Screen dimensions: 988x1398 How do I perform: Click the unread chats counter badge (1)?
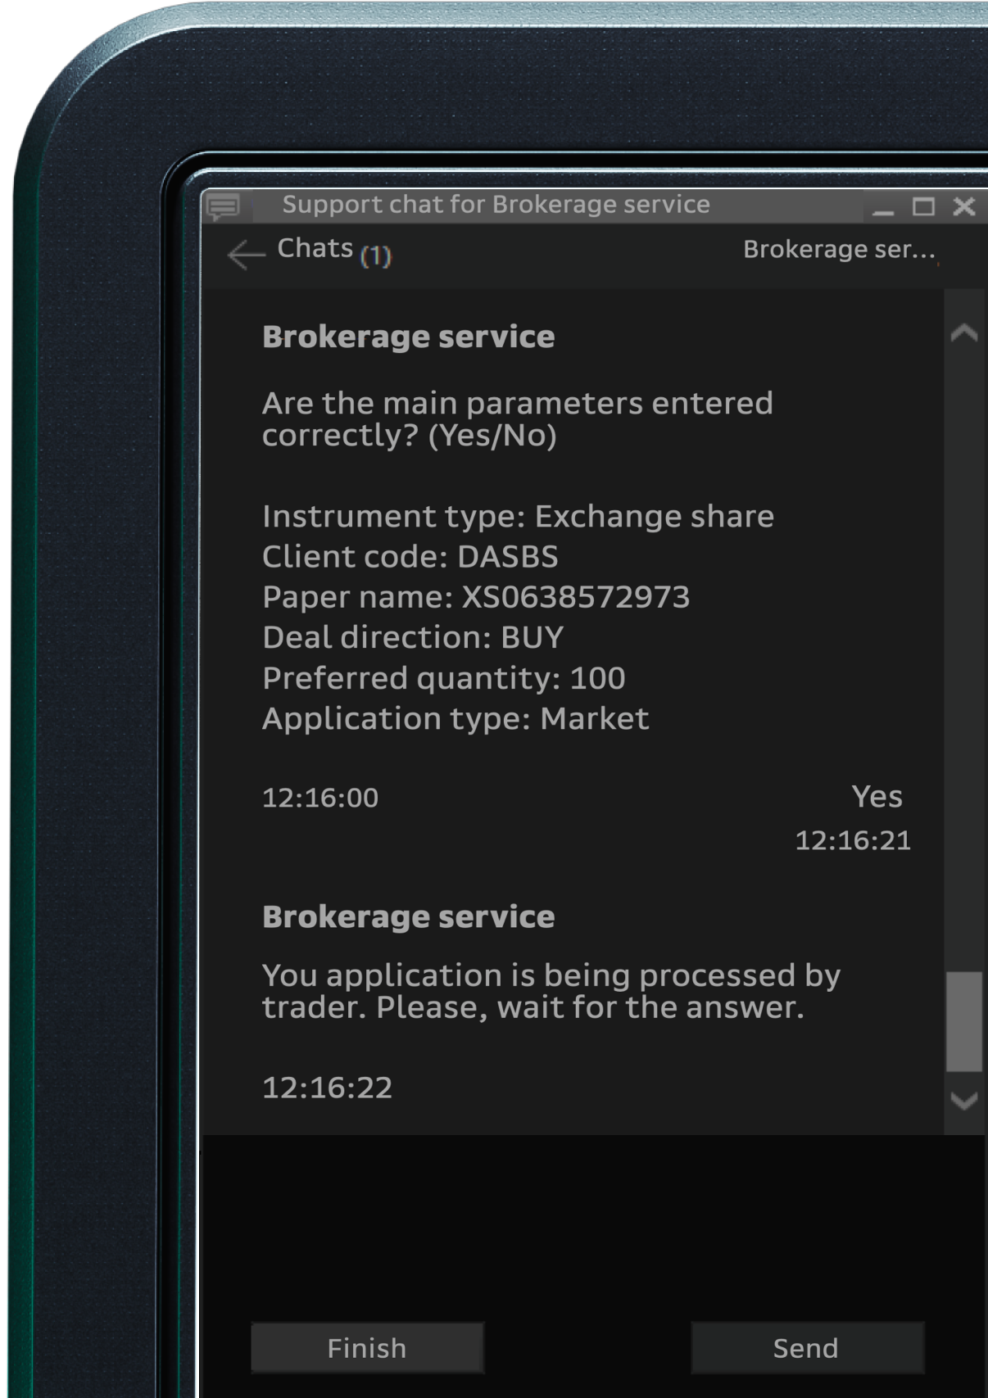pos(376,256)
